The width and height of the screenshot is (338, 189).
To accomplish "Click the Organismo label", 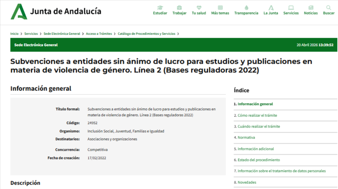I will coord(69,131).
